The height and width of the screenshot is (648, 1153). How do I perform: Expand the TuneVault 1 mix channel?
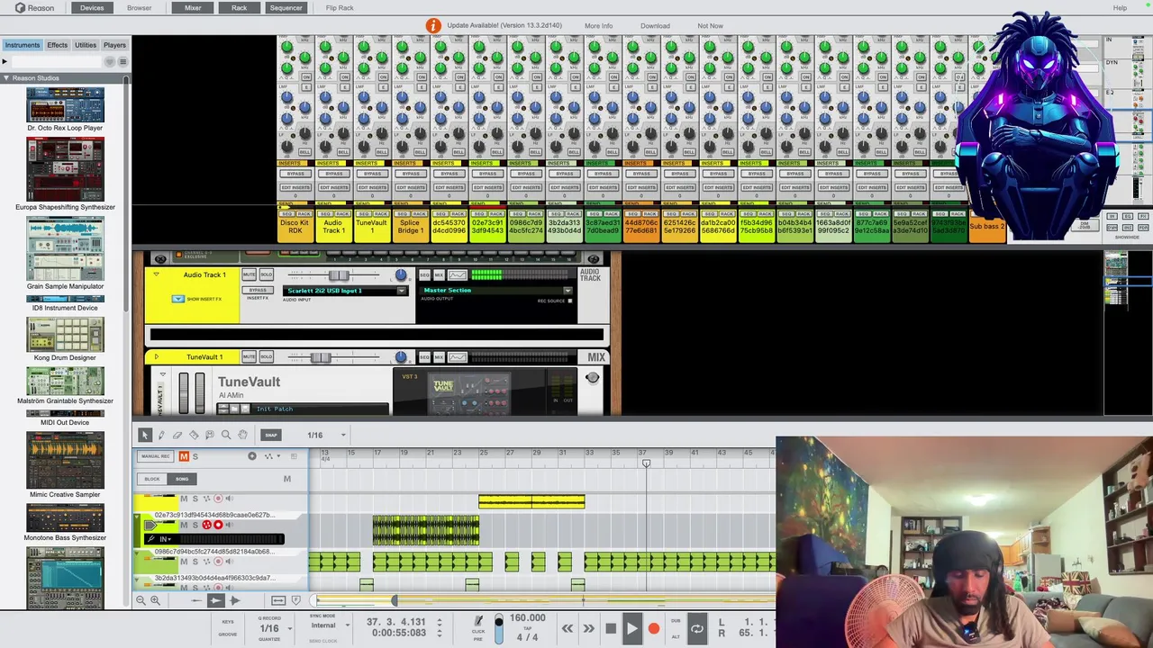[x=156, y=357]
